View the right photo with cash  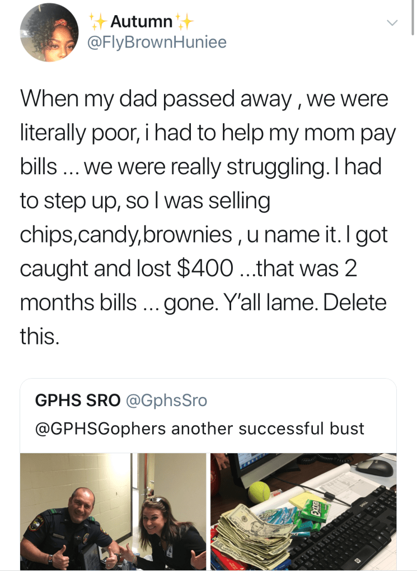[303, 511]
